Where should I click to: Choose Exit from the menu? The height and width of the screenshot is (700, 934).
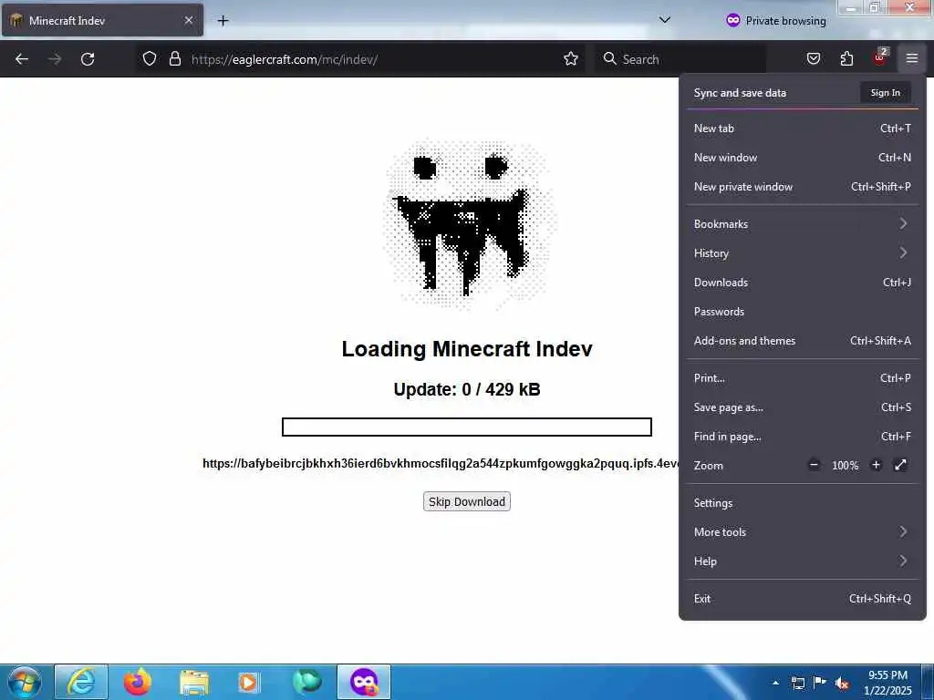pyautogui.click(x=802, y=600)
